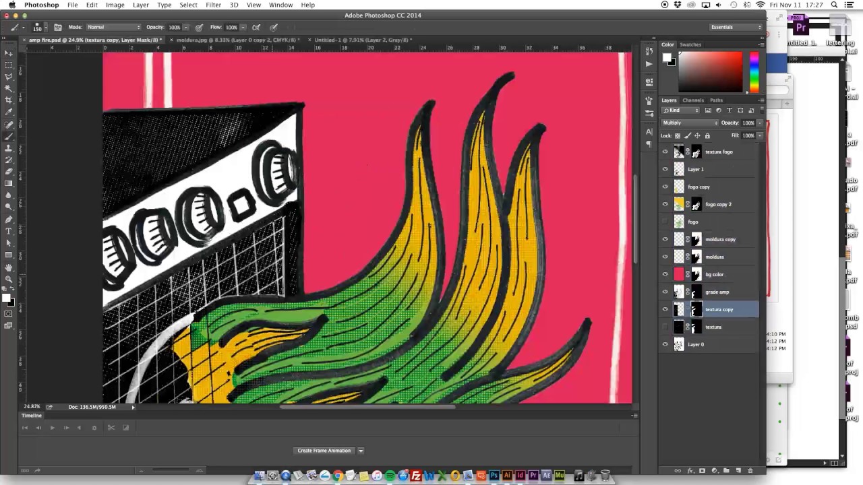Select the Eyedropper tool
This screenshot has width=863, height=485.
[9, 112]
